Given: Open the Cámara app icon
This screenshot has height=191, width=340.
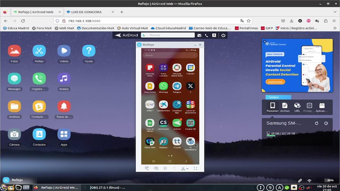Looking at the screenshot, I should pos(14,134).
